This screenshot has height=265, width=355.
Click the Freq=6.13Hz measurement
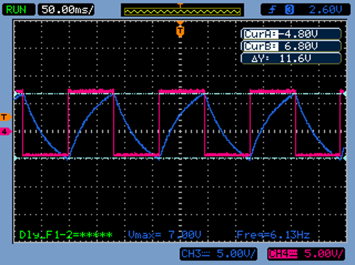point(273,235)
